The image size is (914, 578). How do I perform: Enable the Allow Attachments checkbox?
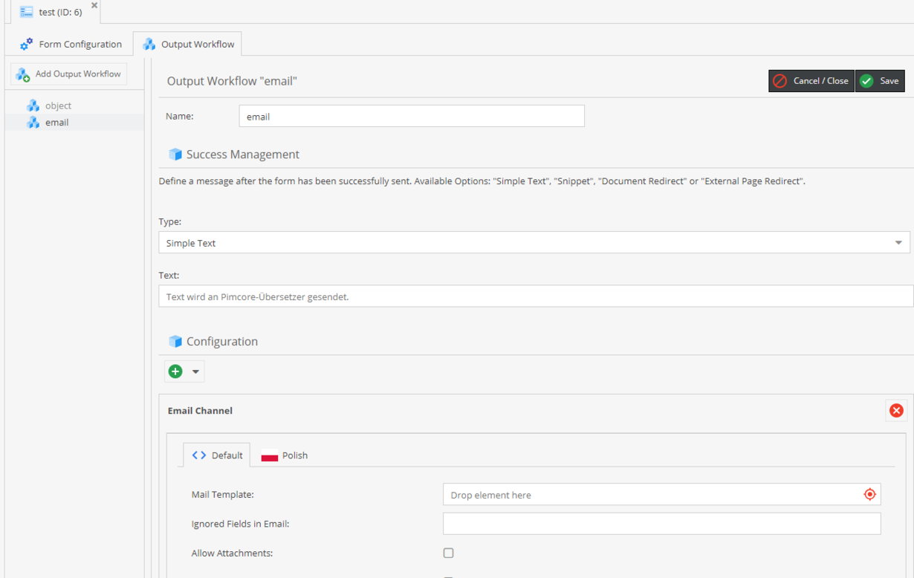pyautogui.click(x=448, y=553)
